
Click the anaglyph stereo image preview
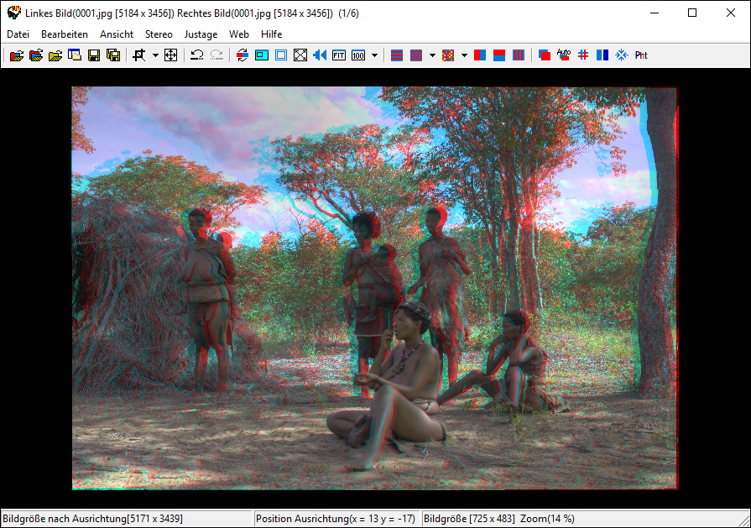click(374, 288)
